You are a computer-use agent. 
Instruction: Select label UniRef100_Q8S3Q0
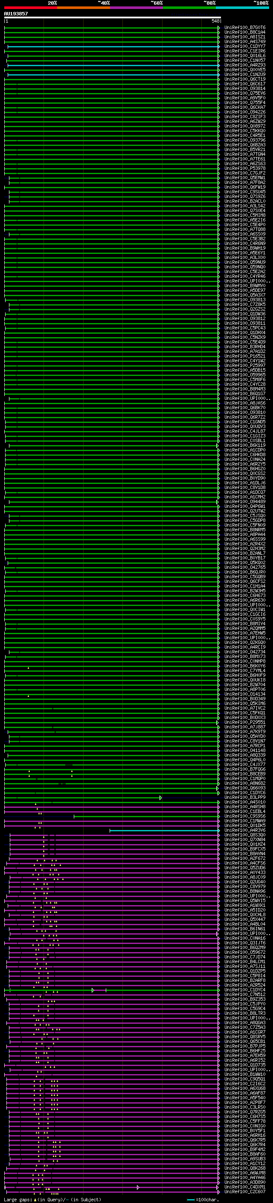[x=244, y=835]
